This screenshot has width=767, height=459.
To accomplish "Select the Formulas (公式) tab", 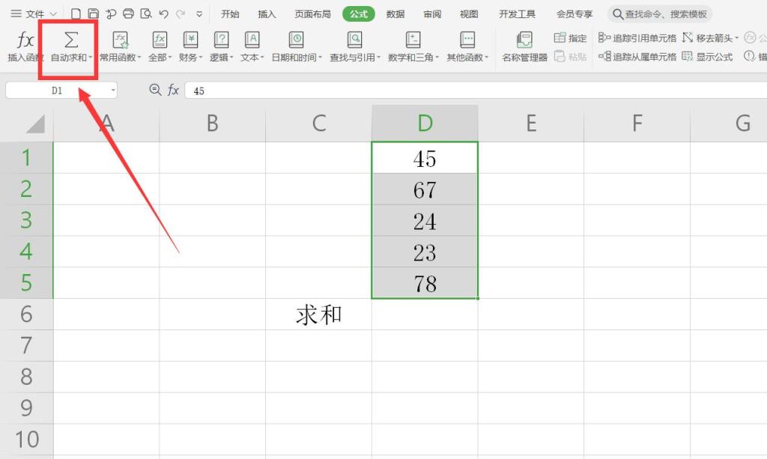I will point(359,13).
